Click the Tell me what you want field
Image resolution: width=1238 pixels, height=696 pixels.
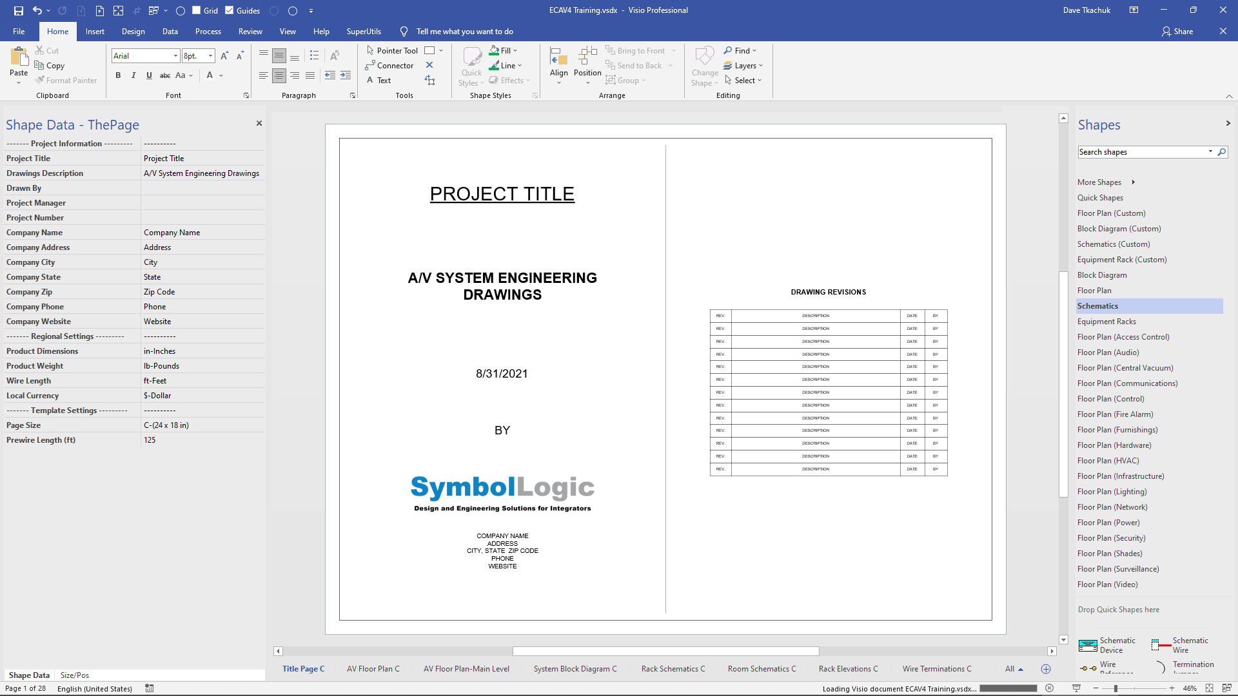tap(464, 31)
